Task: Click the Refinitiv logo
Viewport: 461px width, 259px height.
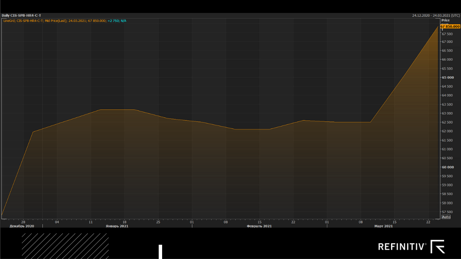Action: [x=411, y=247]
